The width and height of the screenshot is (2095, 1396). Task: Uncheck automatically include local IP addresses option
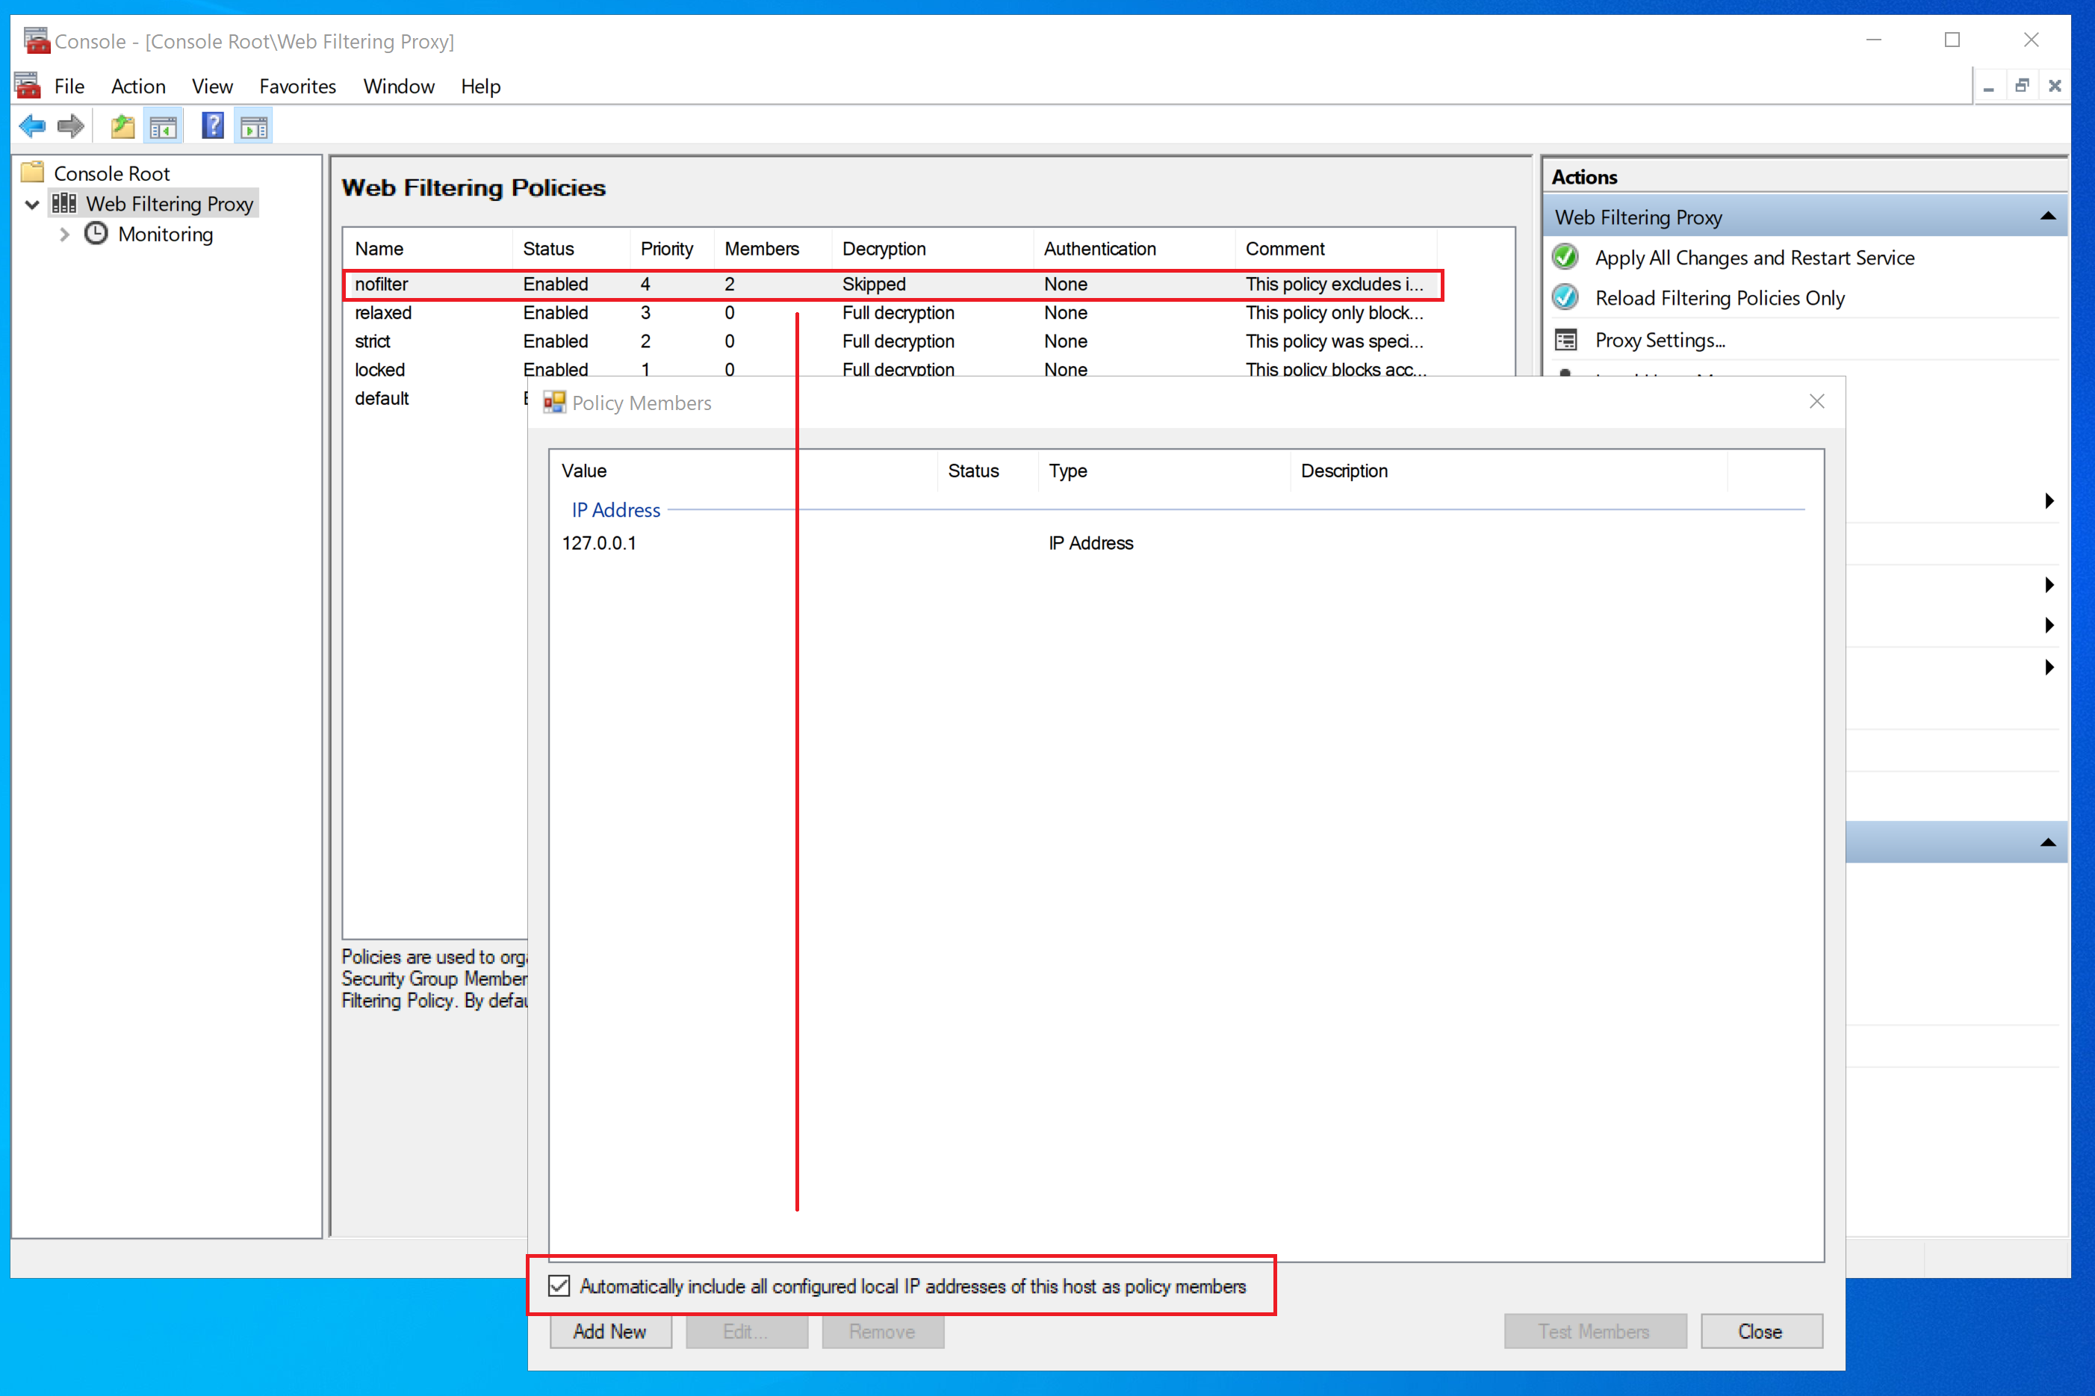pyautogui.click(x=559, y=1285)
